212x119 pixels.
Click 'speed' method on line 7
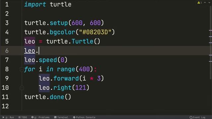[x=48, y=60]
